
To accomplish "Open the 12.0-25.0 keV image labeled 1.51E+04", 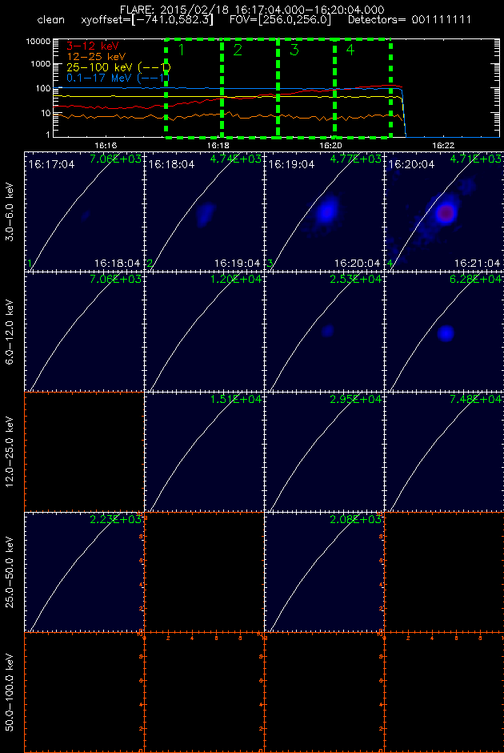I will click(x=204, y=453).
